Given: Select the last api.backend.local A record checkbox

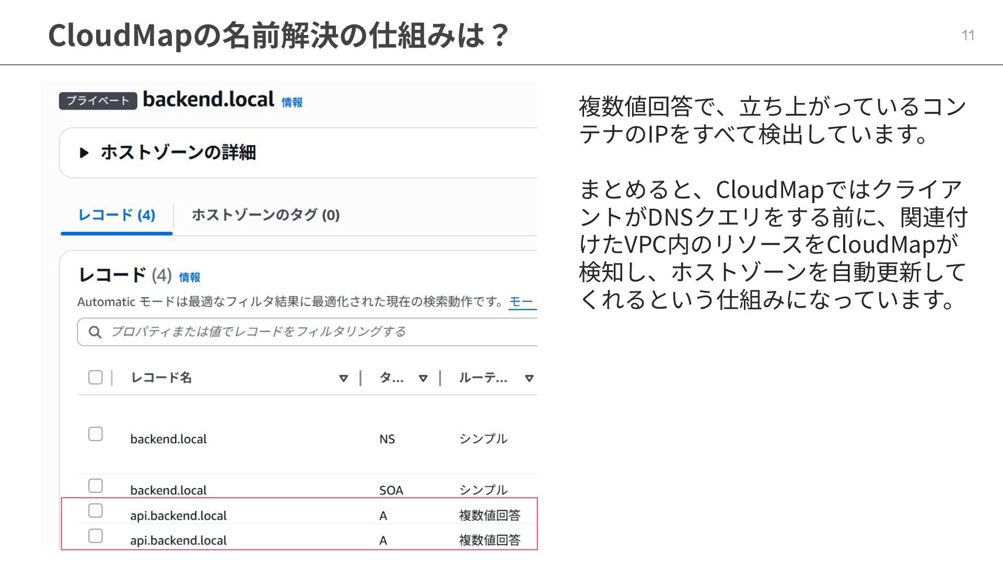Looking at the screenshot, I should pyautogui.click(x=96, y=536).
